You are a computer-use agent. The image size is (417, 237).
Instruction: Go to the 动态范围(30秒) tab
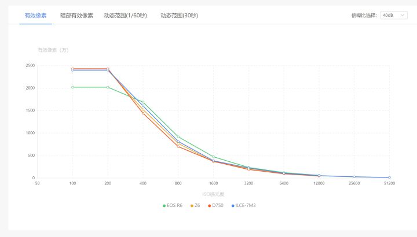(x=179, y=15)
